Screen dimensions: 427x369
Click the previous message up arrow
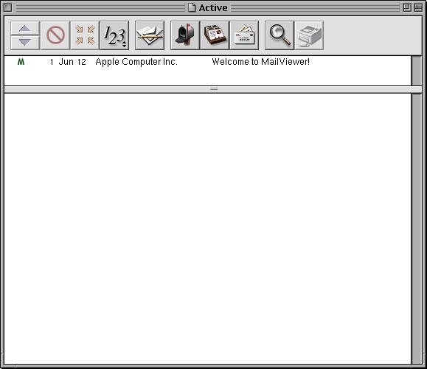pyautogui.click(x=25, y=28)
